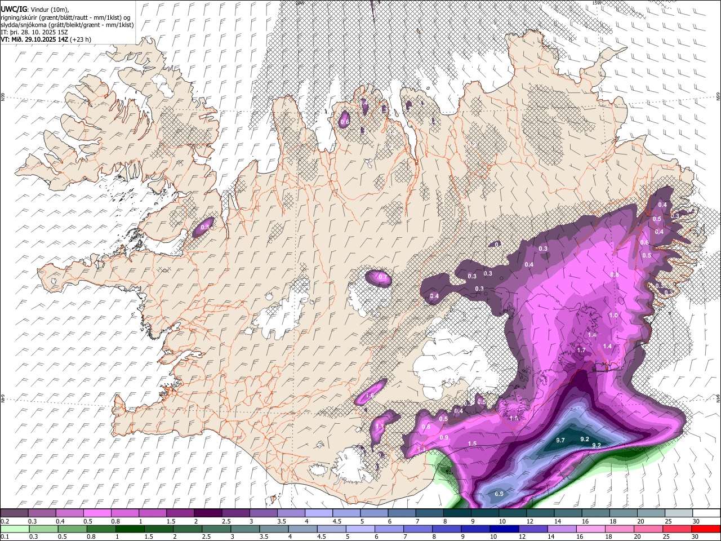721x541 pixels.
Task: Click the '0.7' value in the central highlands patch
Action: click(x=382, y=277)
